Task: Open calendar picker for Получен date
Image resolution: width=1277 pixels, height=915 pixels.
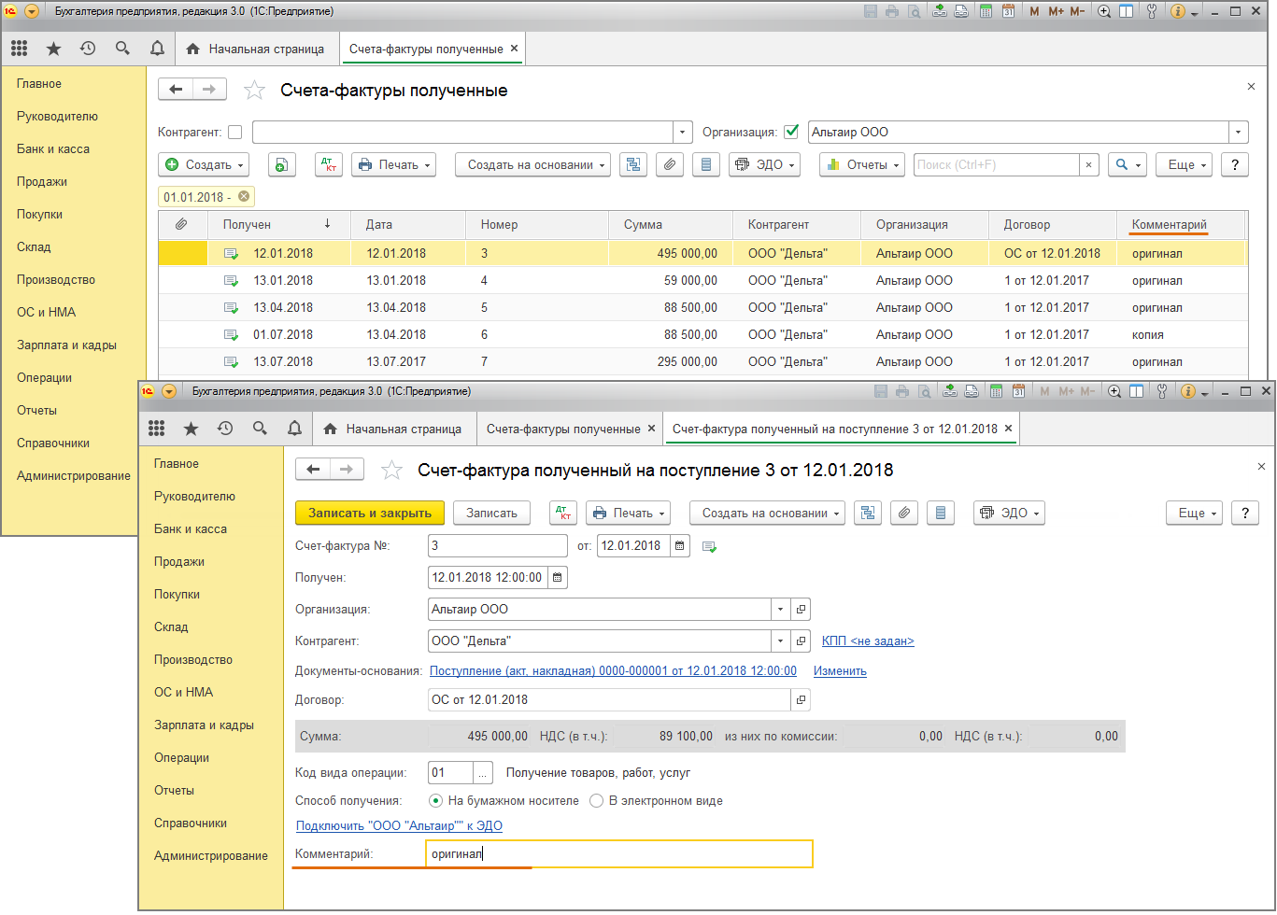Action: point(558,577)
